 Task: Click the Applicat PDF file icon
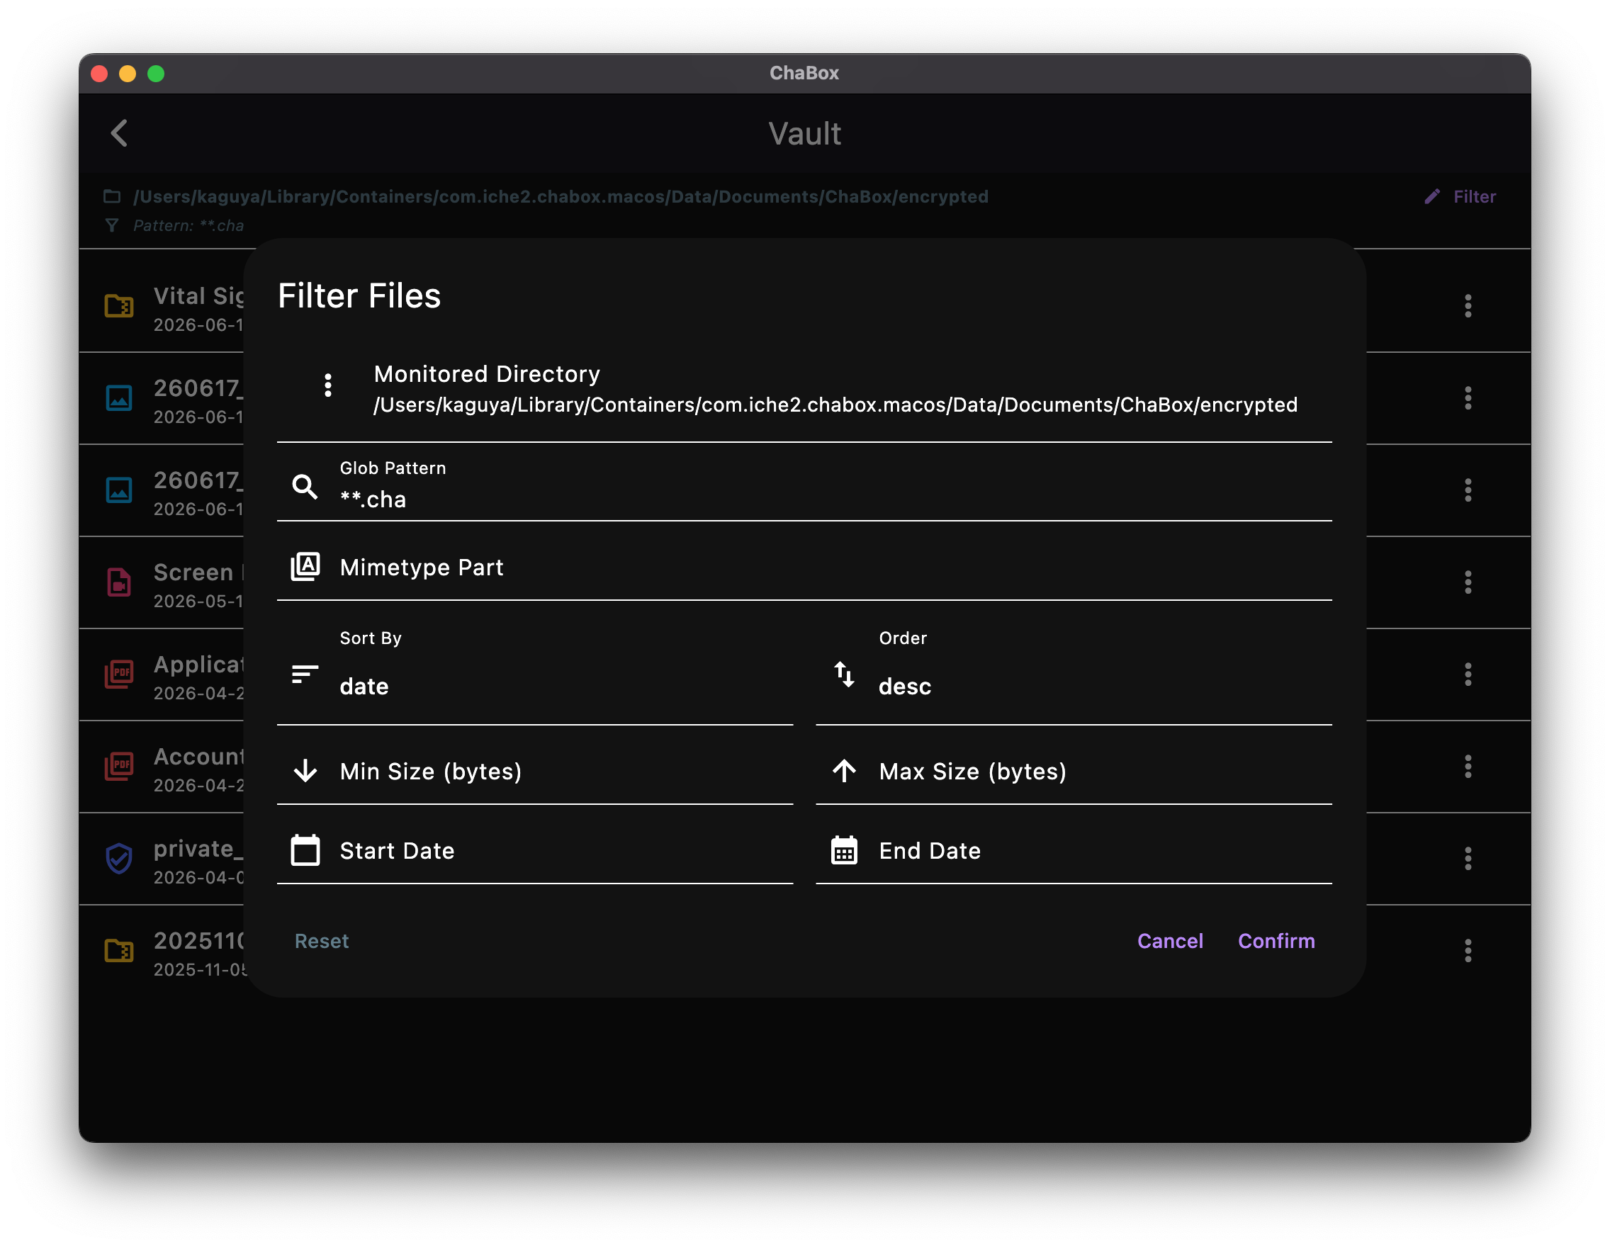point(118,675)
